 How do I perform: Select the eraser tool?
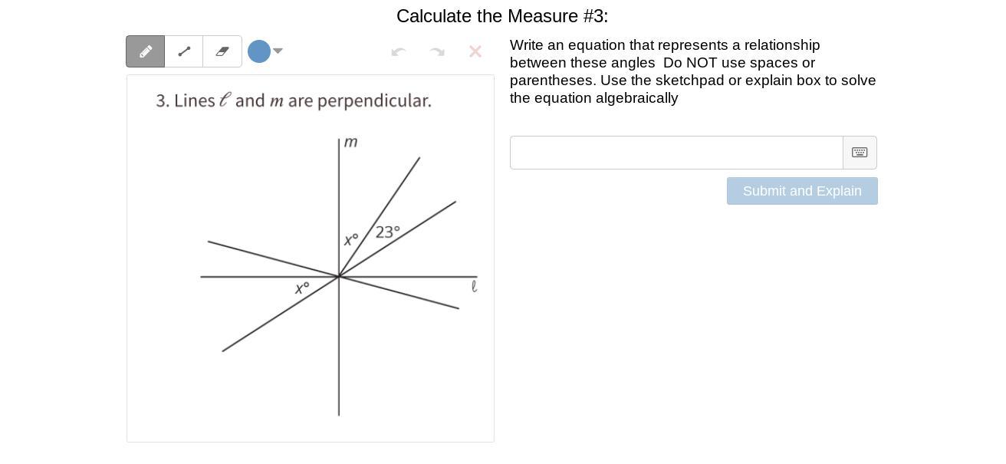click(222, 51)
